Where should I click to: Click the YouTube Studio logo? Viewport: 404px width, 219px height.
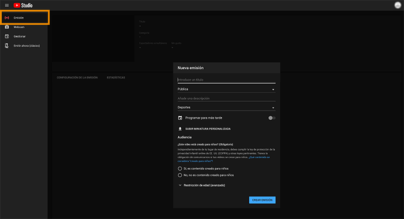23,5
